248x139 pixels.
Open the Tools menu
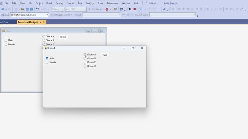click(x=100, y=3)
